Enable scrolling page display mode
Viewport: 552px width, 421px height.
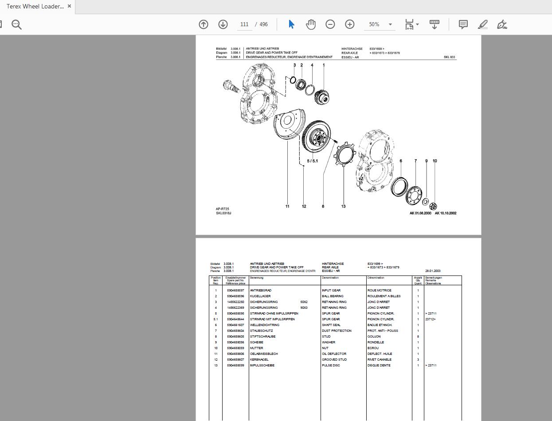pyautogui.click(x=434, y=24)
